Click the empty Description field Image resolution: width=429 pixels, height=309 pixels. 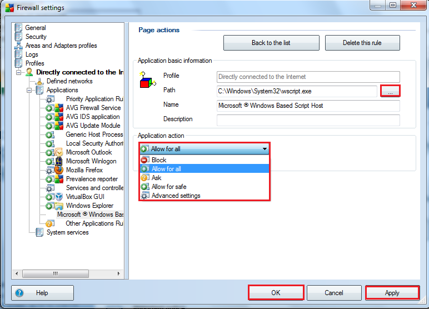pyautogui.click(x=308, y=120)
